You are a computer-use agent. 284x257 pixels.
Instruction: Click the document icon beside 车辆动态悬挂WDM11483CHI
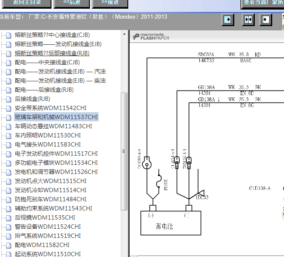(x=8, y=127)
